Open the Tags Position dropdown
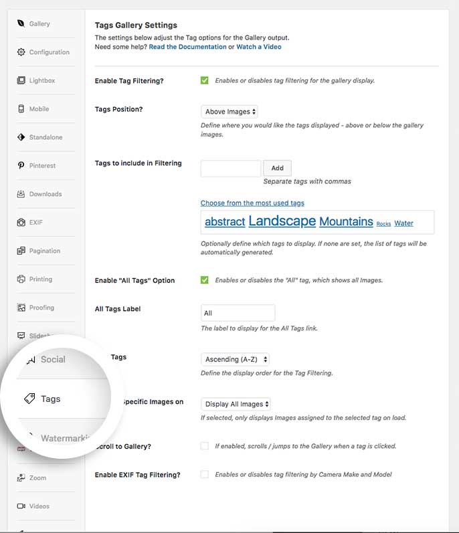The width and height of the screenshot is (459, 533). click(230, 112)
